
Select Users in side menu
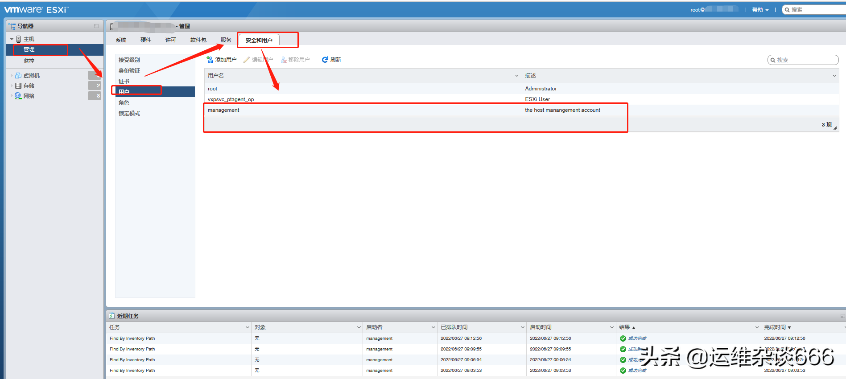(x=155, y=92)
